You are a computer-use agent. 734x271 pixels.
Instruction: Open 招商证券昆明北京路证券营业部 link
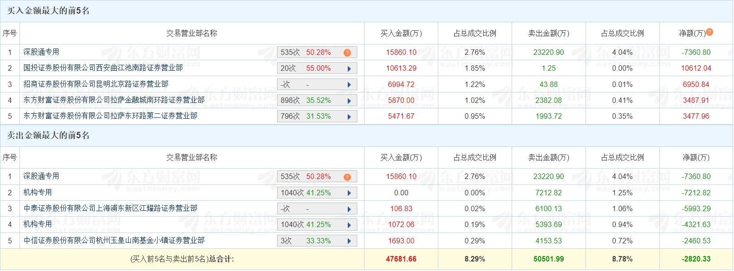point(96,84)
